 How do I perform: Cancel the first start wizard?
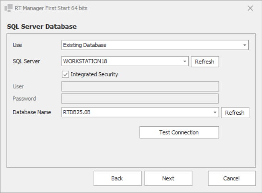click(x=231, y=178)
